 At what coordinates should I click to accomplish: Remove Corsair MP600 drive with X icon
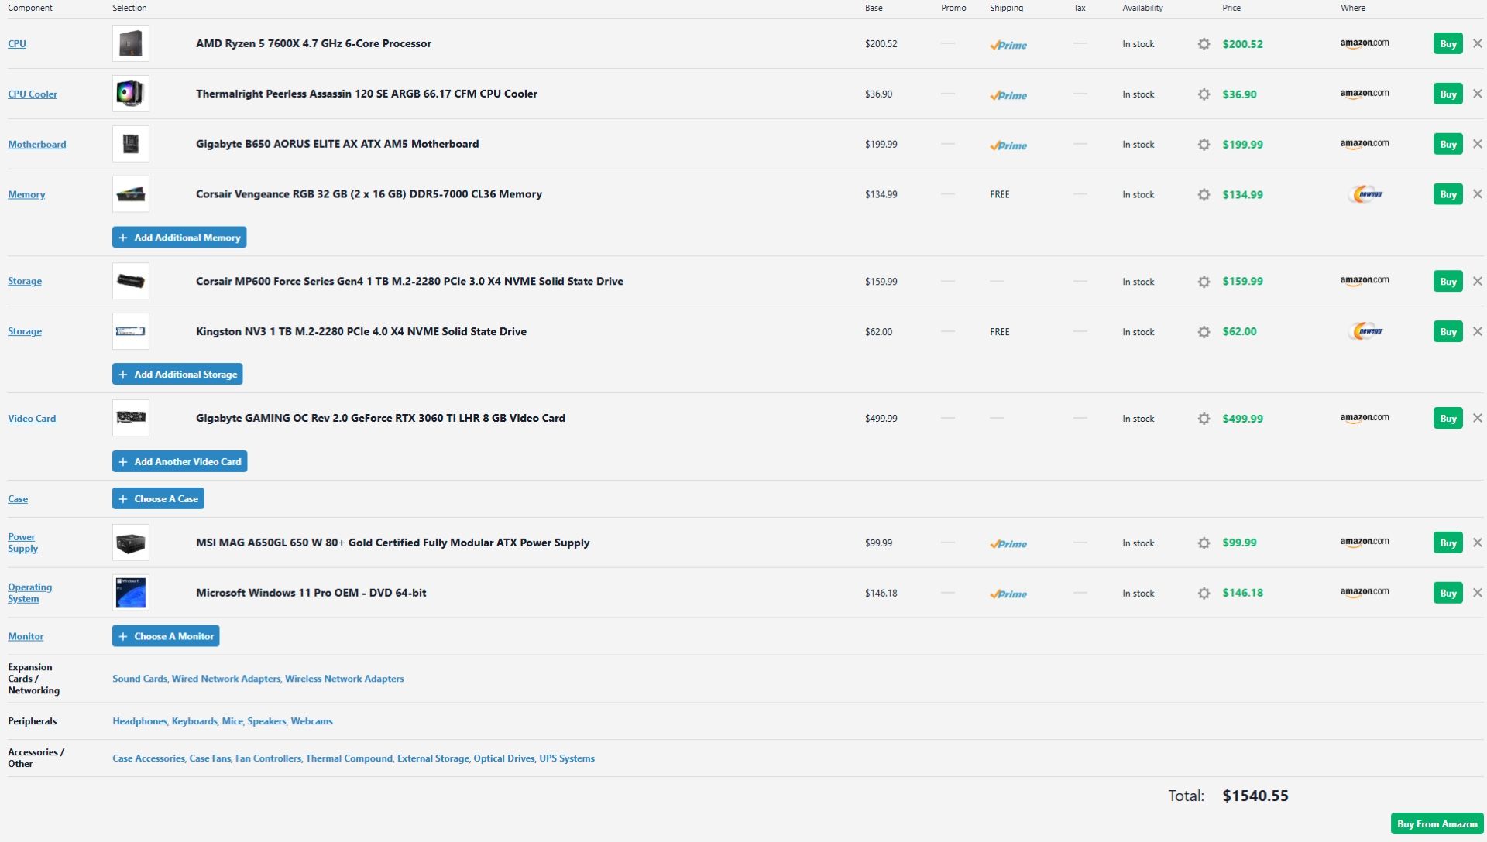pos(1477,282)
